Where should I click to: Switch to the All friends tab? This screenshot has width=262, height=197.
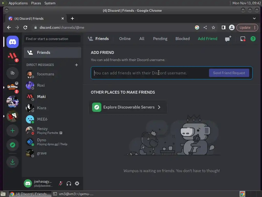pyautogui.click(x=142, y=39)
